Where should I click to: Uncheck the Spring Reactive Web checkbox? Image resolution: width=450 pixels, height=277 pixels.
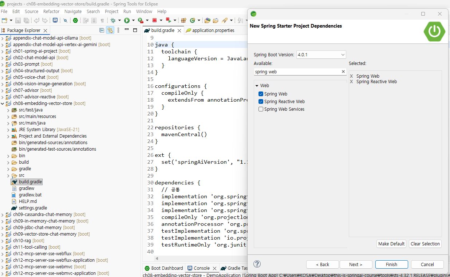(261, 102)
